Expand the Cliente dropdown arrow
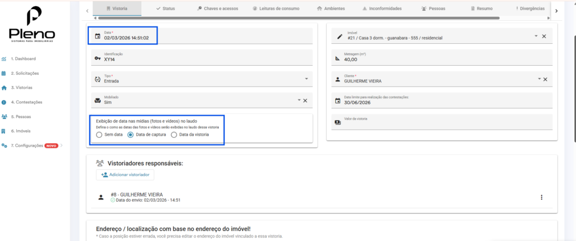Image resolution: width=576 pixels, height=241 pixels. click(x=538, y=79)
